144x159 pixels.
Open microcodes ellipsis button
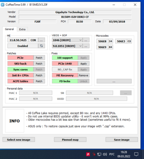(114, 81)
